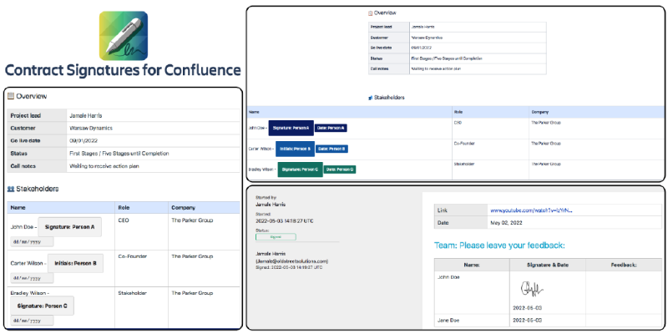Click the Co-Founder role in the grey-buttons form panel
668x334 pixels.
coord(132,257)
